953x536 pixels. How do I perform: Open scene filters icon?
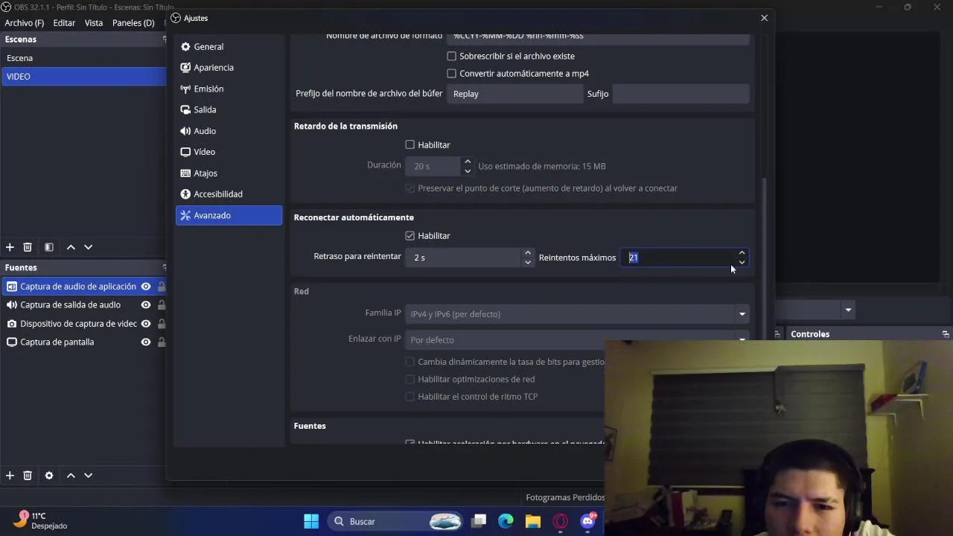point(49,247)
